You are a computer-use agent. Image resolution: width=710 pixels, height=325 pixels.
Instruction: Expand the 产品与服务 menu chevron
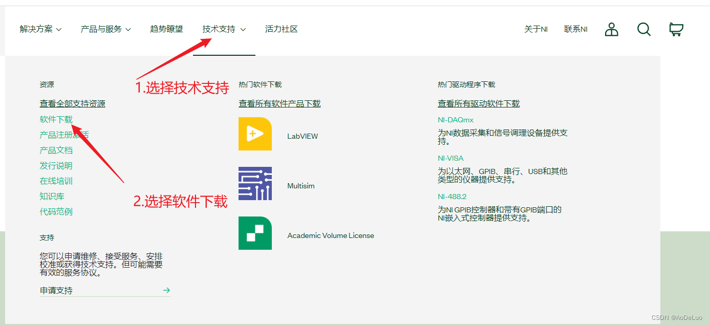coord(128,30)
